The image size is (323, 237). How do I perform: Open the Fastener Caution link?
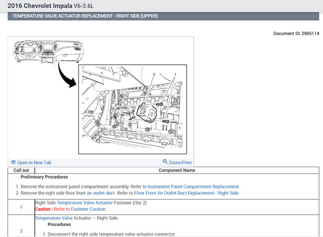pos(88,209)
